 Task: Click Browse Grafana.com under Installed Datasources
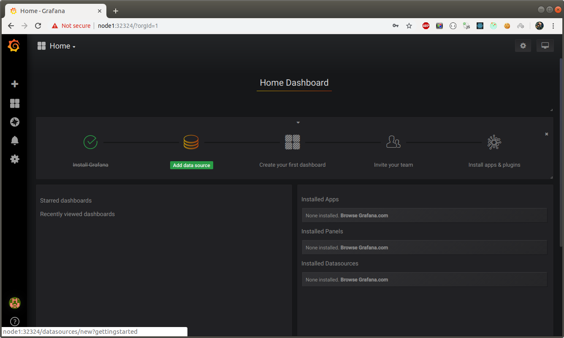pyautogui.click(x=364, y=280)
